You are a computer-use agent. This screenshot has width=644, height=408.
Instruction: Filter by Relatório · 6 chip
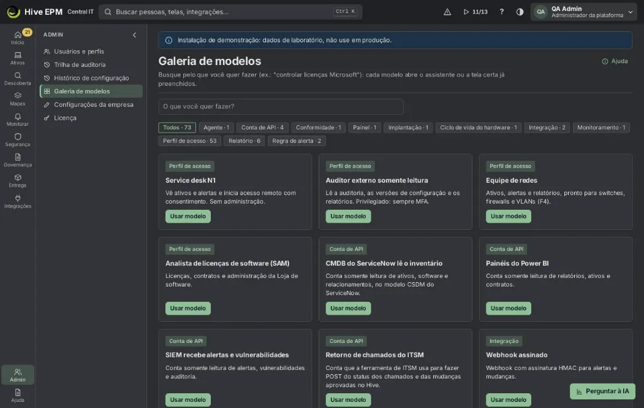tap(244, 140)
